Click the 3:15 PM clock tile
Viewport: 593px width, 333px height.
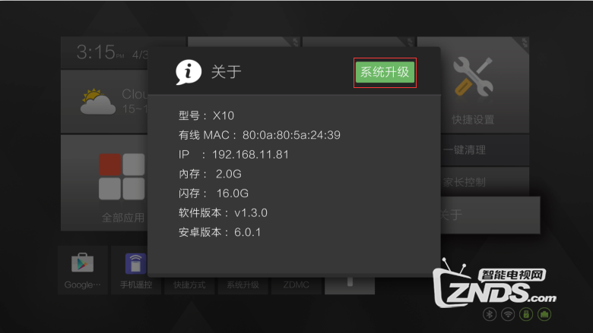[x=104, y=53]
